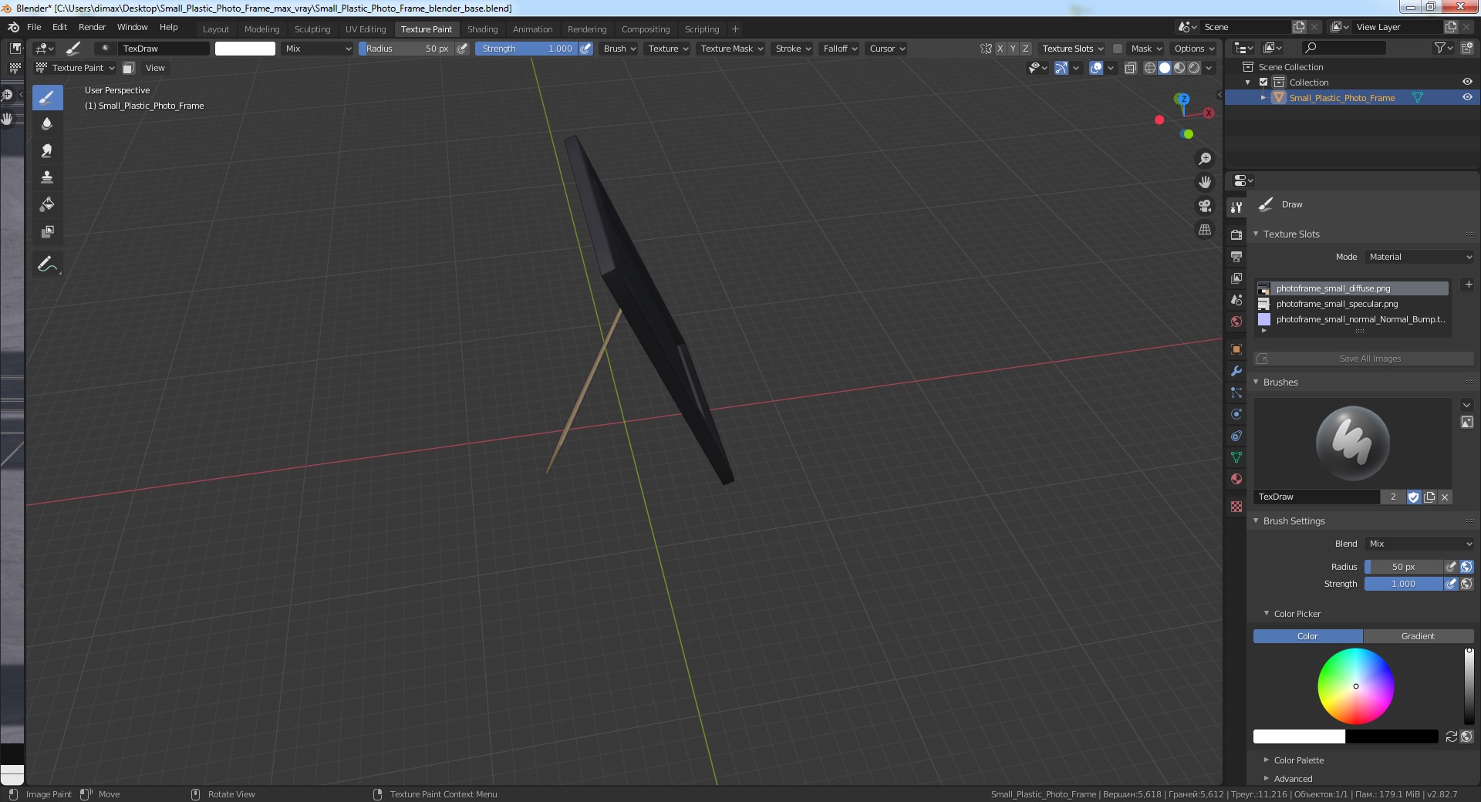Screen dimensions: 1481x802
Task: Open the Object Data mesh tab icon
Action: [x=1236, y=457]
